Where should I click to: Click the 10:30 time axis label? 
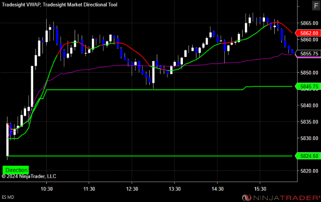47,189
